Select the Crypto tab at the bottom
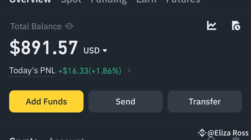This screenshot has width=251, height=140. click(x=24, y=139)
